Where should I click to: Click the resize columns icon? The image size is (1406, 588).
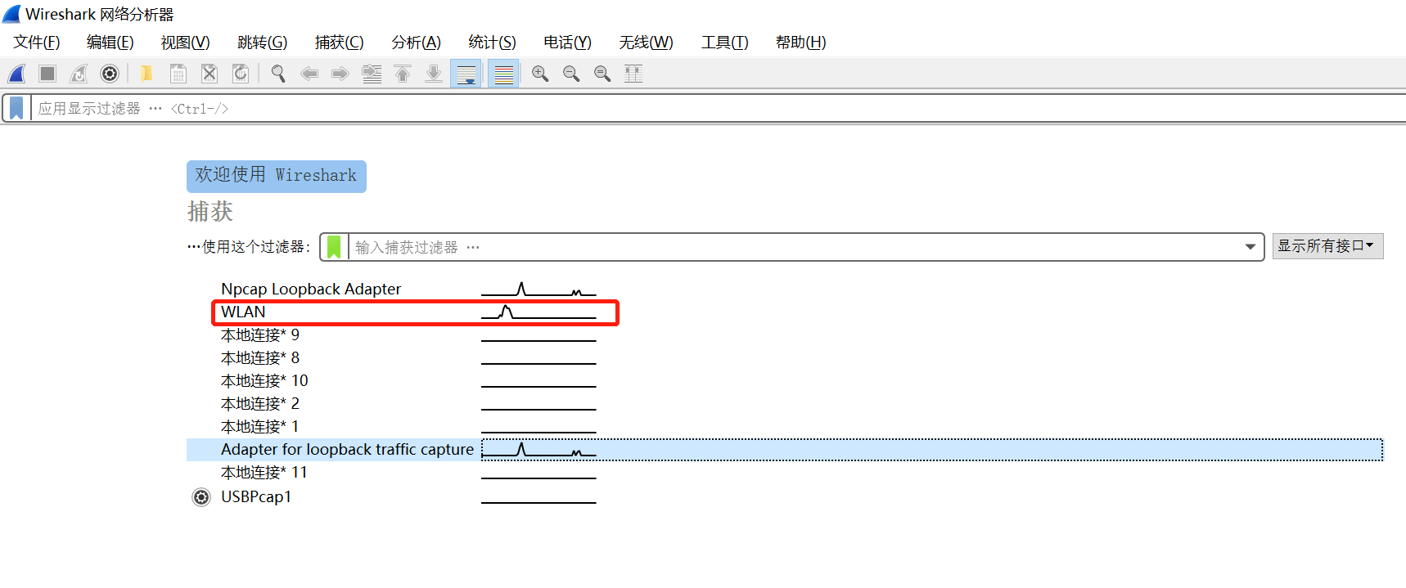coord(633,74)
